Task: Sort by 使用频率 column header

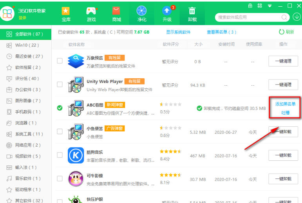Action: click(x=254, y=44)
